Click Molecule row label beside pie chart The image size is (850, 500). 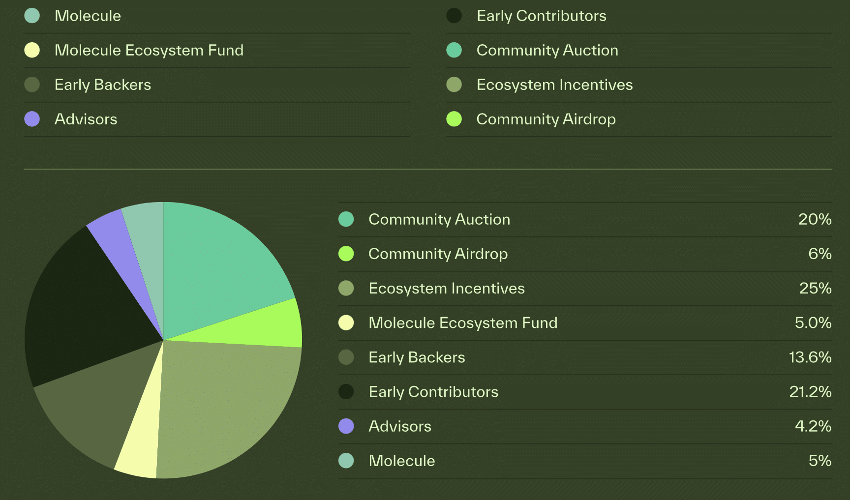tap(402, 461)
